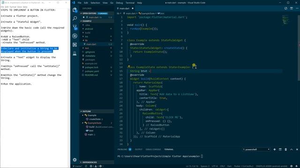
Task: Click the unsaved dot on main.dart tab
Action: 132,8
